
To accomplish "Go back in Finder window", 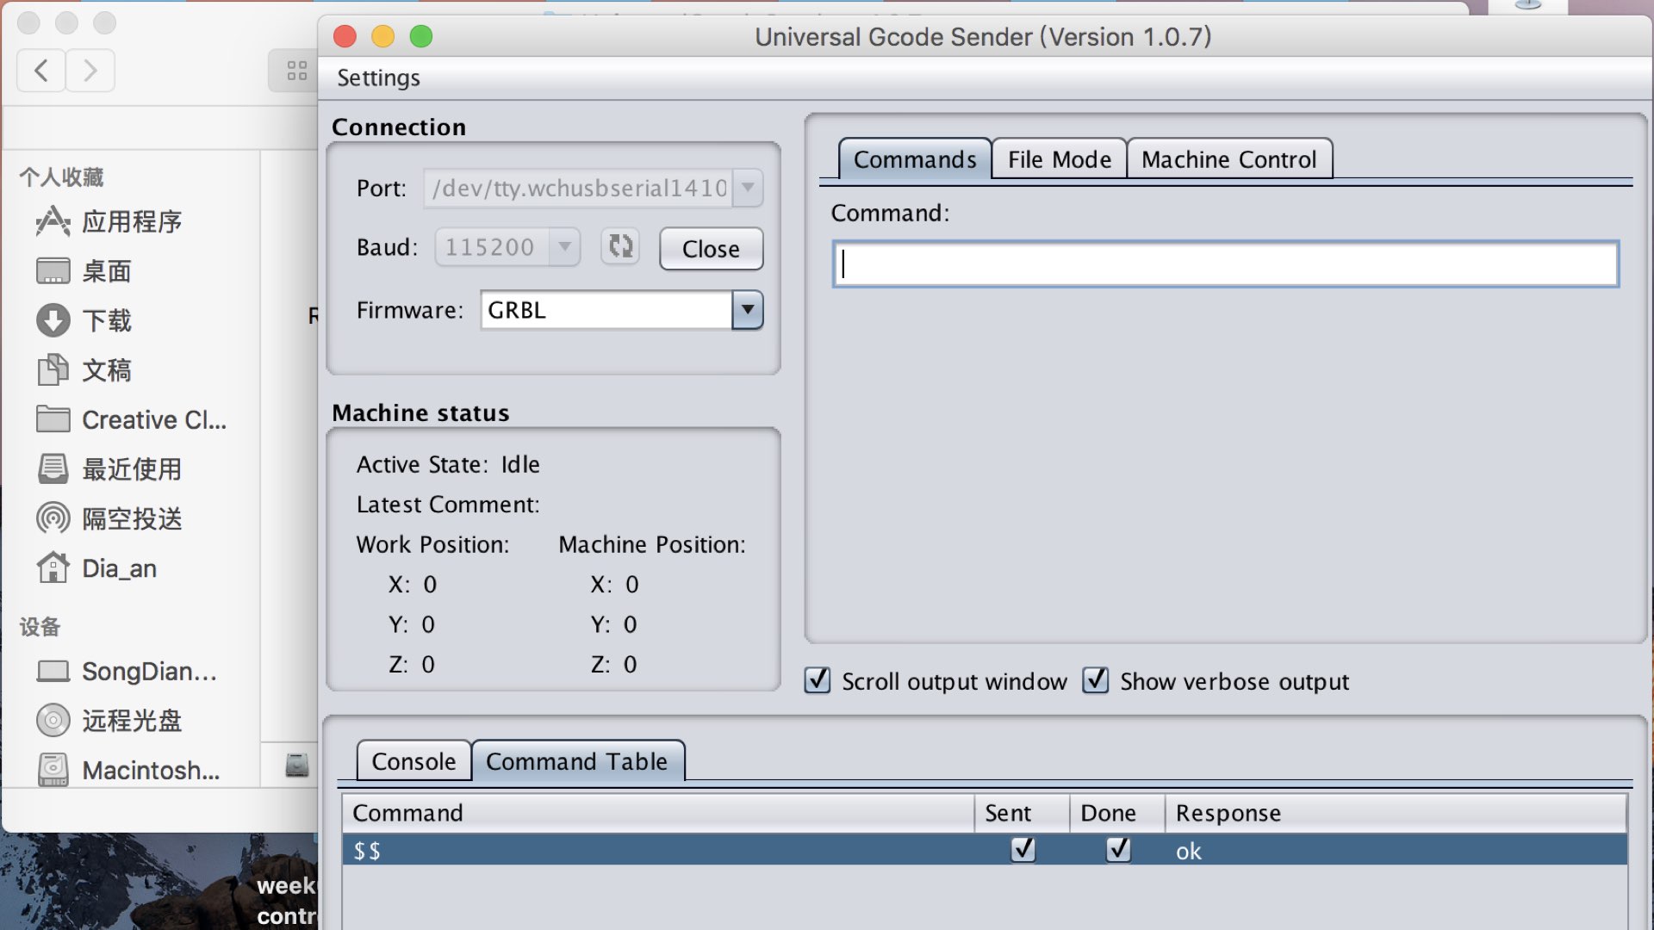I will click(x=41, y=71).
